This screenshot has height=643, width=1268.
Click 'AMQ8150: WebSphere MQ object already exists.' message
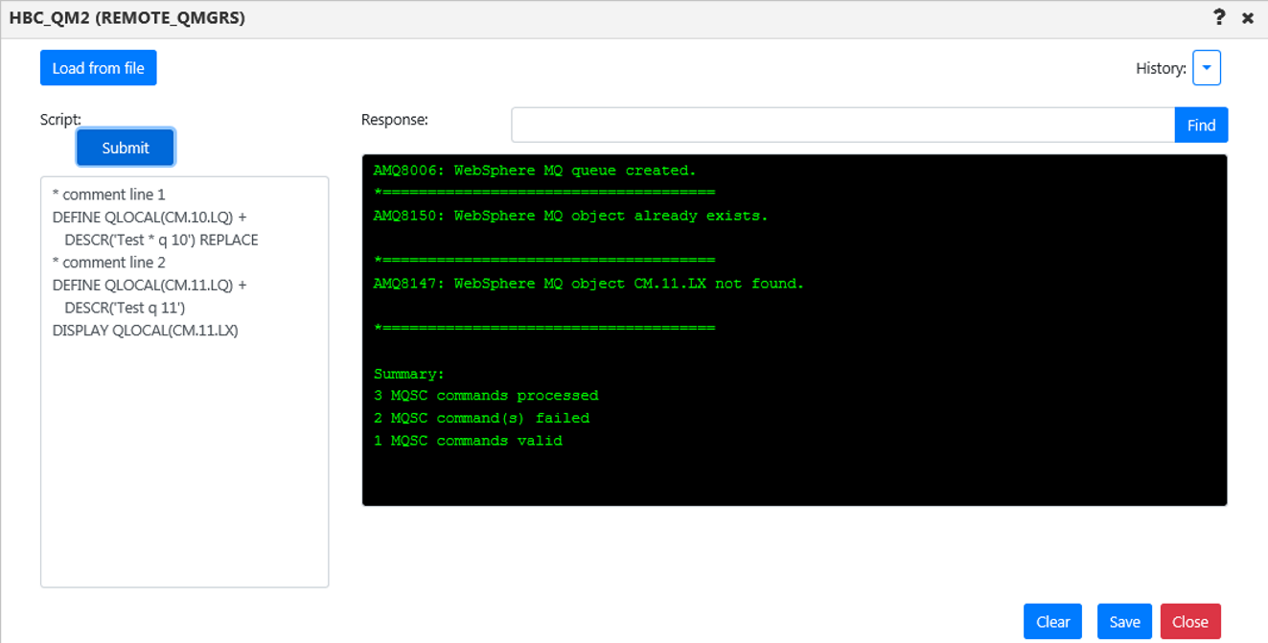pyautogui.click(x=571, y=216)
